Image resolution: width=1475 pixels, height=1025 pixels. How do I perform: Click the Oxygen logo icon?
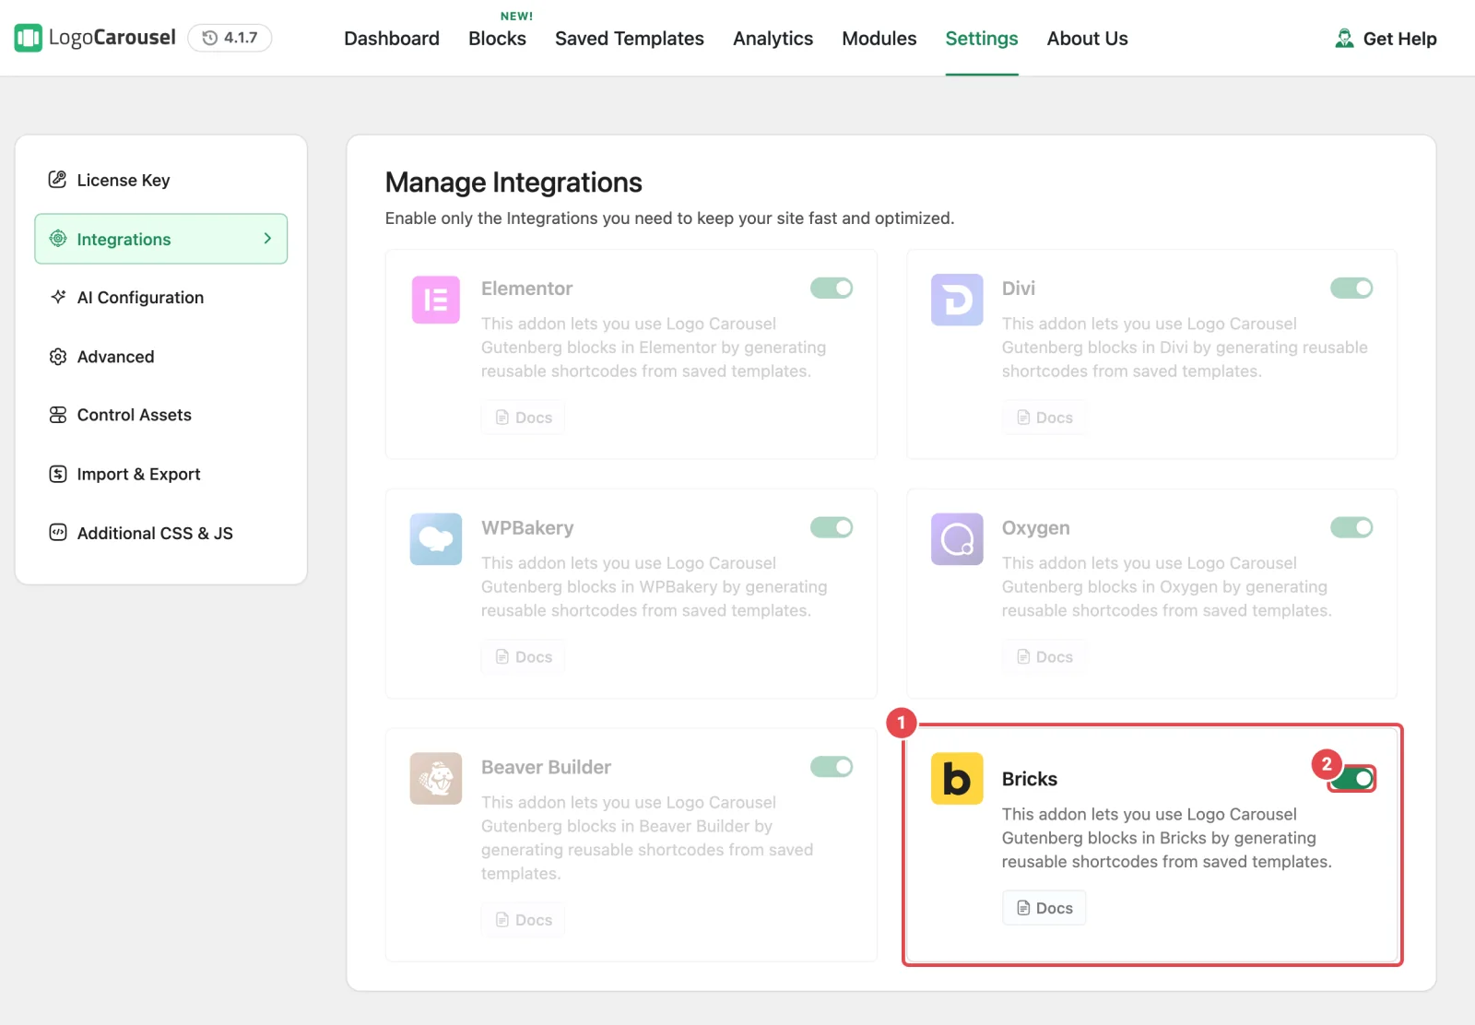click(957, 539)
